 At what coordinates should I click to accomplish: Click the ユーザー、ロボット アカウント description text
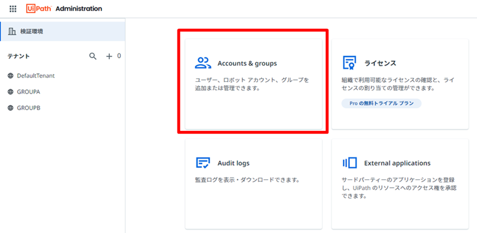(251, 85)
